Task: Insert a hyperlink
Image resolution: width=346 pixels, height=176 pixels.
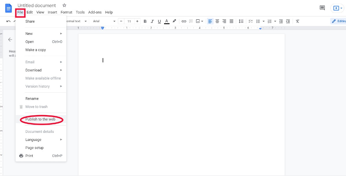Action: tap(184, 21)
